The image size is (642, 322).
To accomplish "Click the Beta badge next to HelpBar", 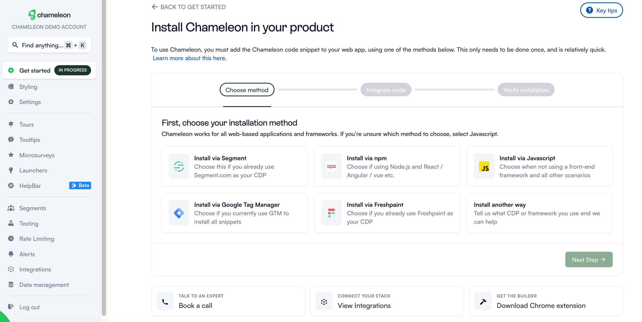I will 80,185.
